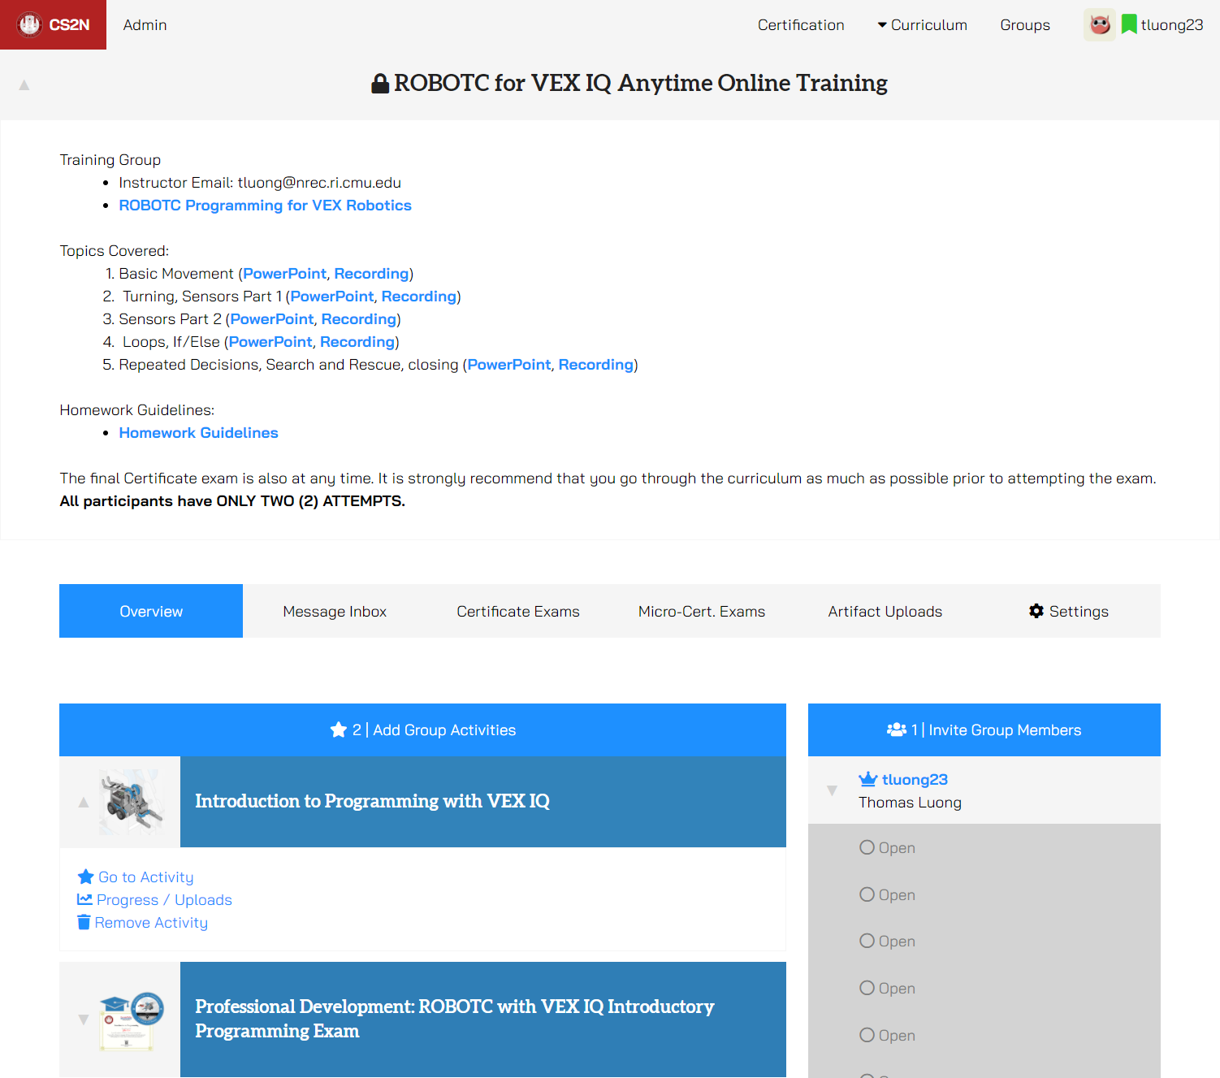Click the VEX IQ robot activity thumbnail
Image resolution: width=1220 pixels, height=1078 pixels.
(x=132, y=802)
